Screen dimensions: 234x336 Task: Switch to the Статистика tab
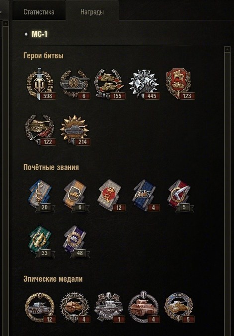click(39, 12)
